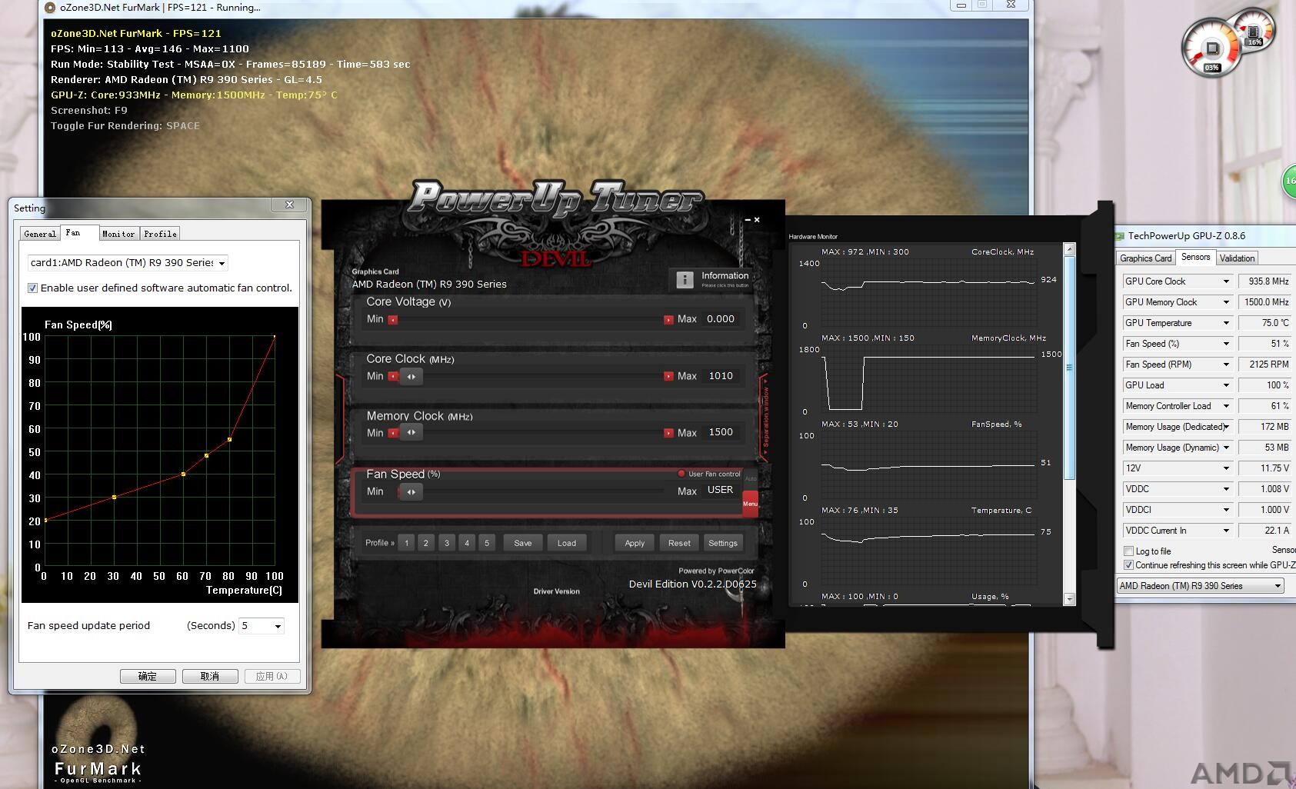
Task: Select profile slot 3
Action: tap(447, 543)
